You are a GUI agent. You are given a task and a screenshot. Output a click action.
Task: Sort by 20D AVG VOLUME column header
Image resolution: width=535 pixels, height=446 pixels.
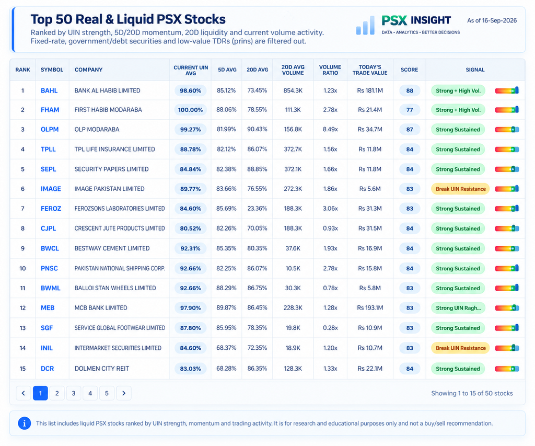[x=293, y=70]
